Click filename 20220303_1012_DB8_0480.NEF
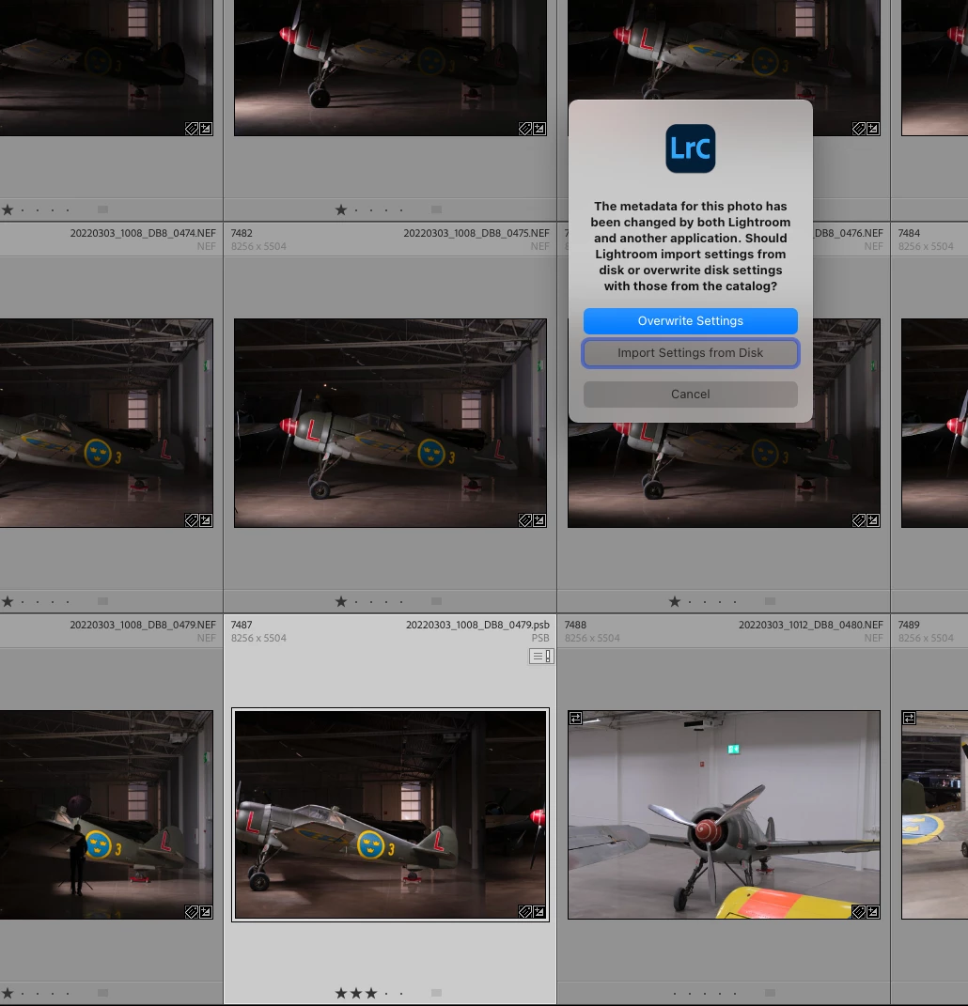The width and height of the screenshot is (968, 1006). point(811,625)
